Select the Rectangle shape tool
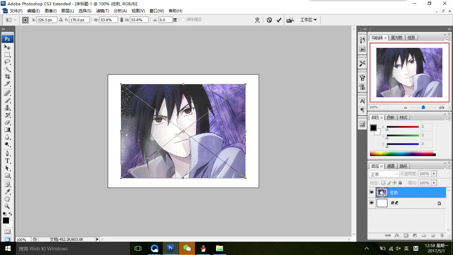The width and height of the screenshot is (453, 255). click(7, 176)
